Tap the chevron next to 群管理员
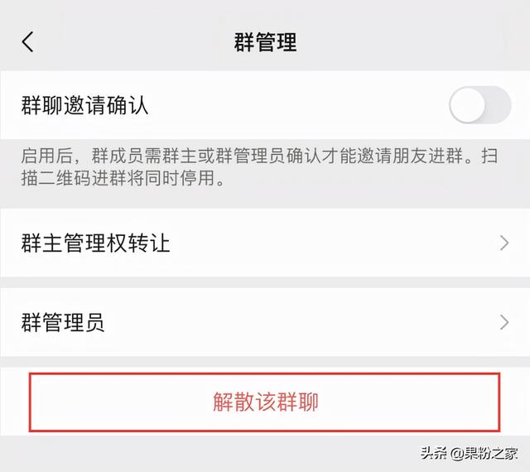Viewport: 530px width, 472px height. tap(504, 322)
